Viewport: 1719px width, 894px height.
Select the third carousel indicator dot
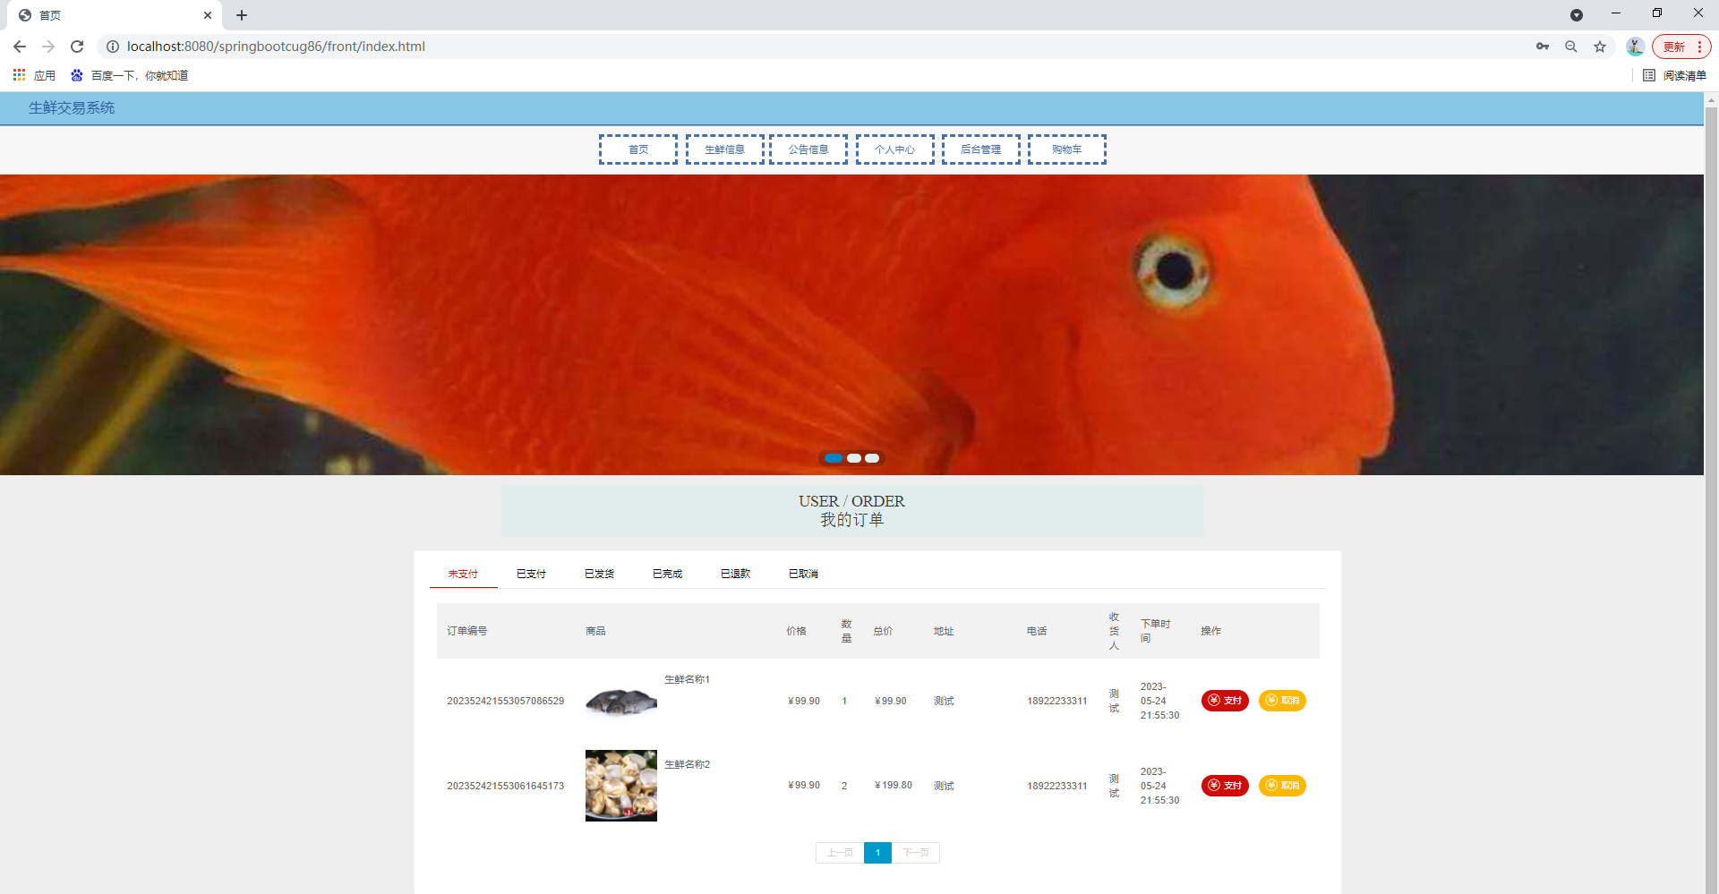871,457
